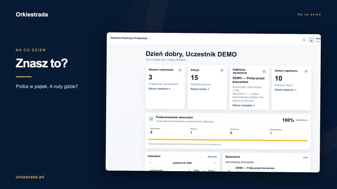Open the 2026 year dropdown
Image resolution: width=337 pixels, height=189 pixels.
point(198,170)
